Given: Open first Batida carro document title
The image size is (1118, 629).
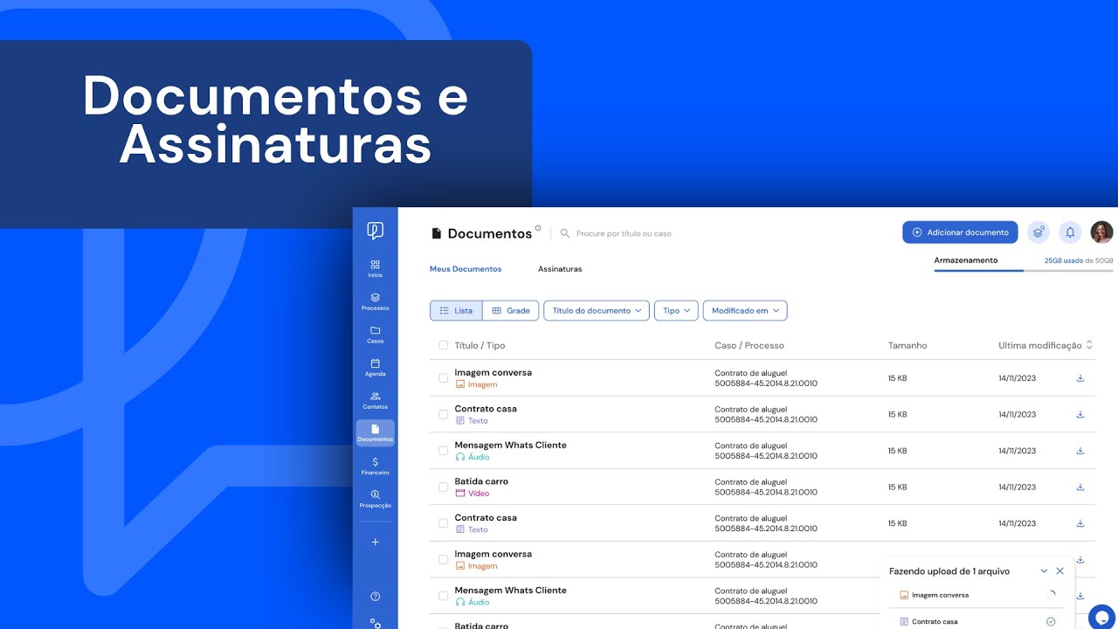Looking at the screenshot, I should (481, 481).
